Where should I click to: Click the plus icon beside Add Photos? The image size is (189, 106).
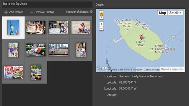pos(6,12)
